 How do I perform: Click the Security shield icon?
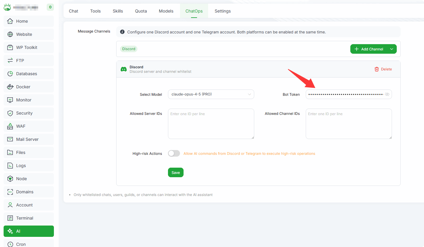point(10,113)
